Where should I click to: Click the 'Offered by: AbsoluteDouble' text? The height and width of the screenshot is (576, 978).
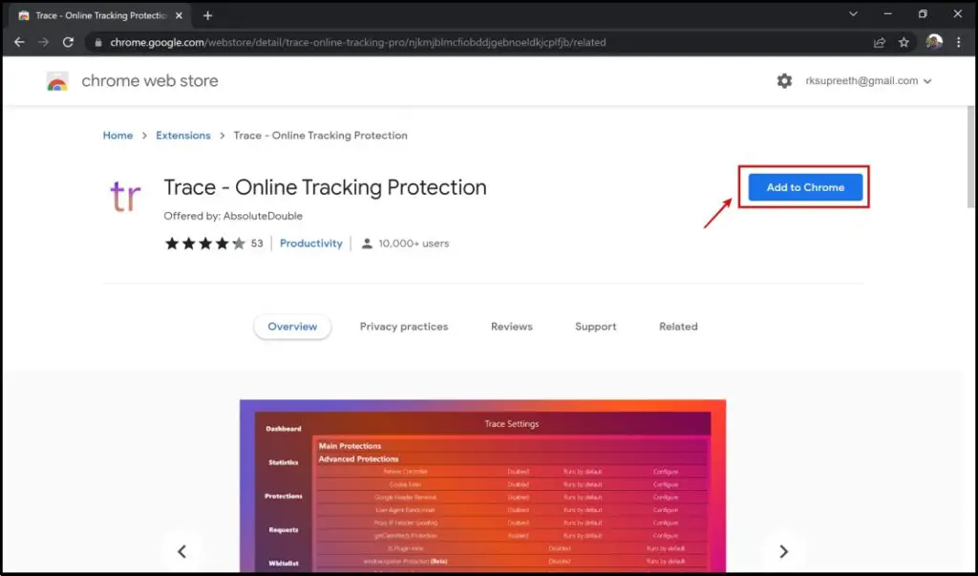[x=233, y=216]
